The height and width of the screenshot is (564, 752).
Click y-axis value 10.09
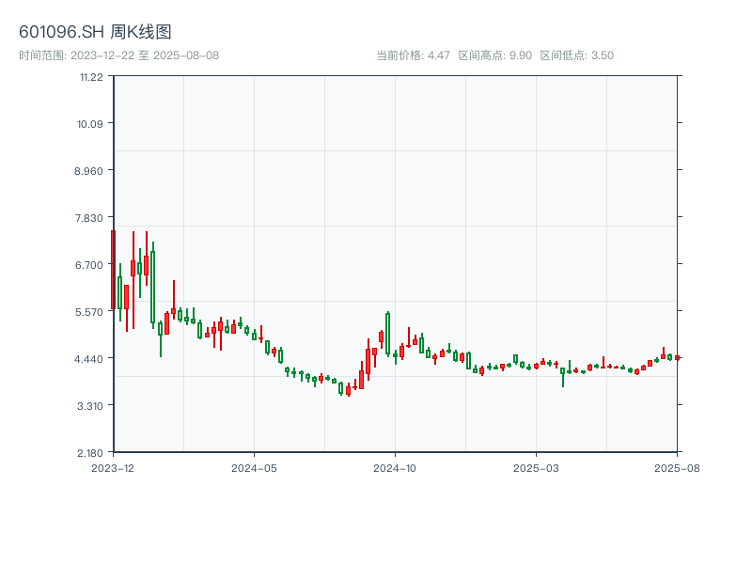[89, 124]
